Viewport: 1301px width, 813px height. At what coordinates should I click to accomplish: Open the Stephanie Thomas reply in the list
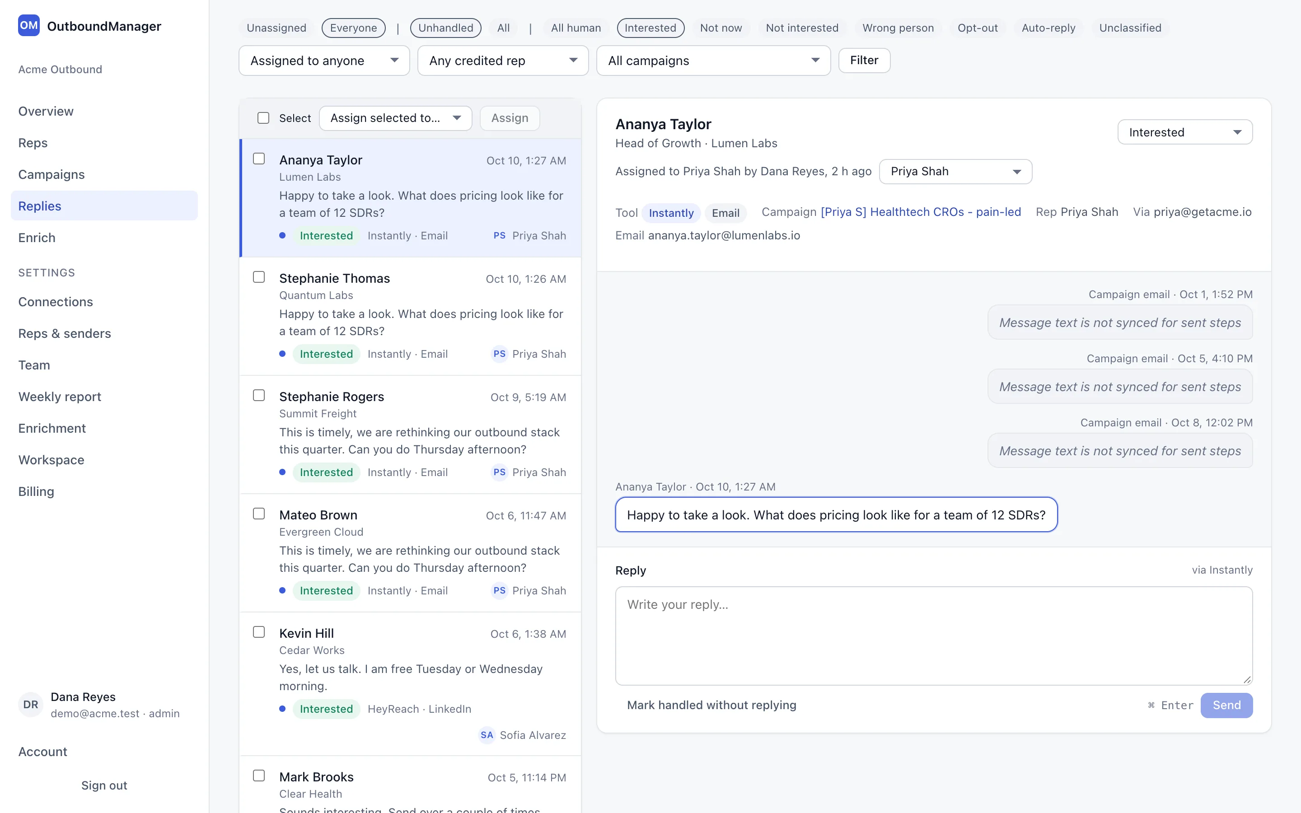point(410,316)
